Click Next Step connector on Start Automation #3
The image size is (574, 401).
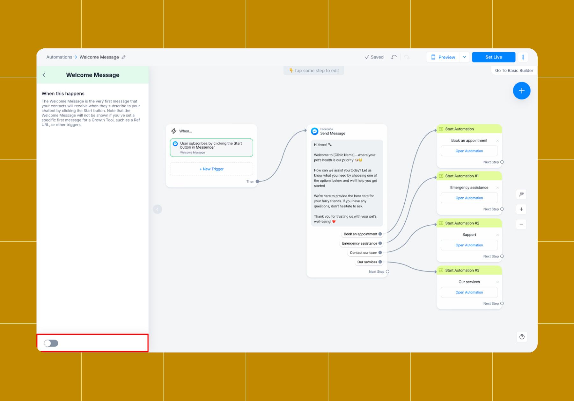point(502,303)
